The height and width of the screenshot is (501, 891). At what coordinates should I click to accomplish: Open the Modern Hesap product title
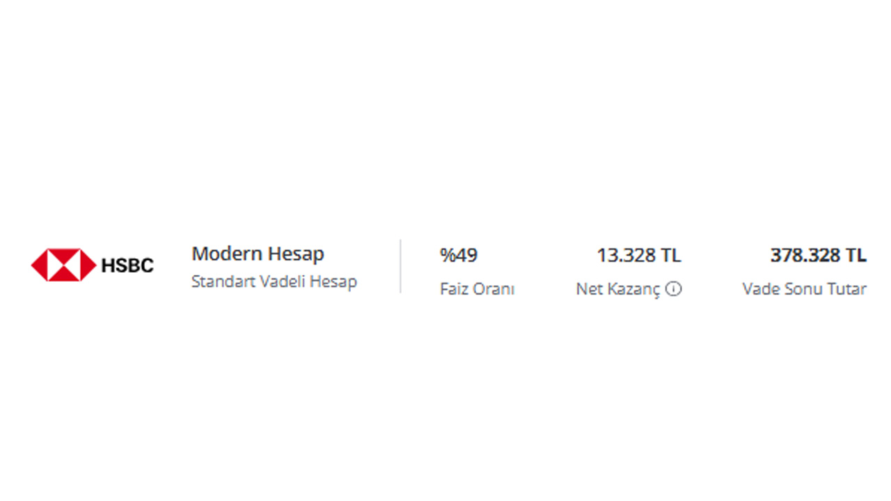(258, 254)
